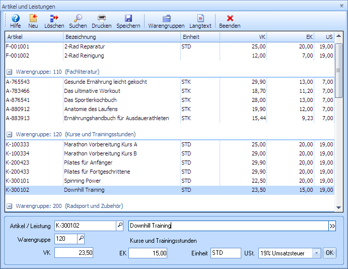
Task: Sort by the VK column header
Action: click(243, 37)
